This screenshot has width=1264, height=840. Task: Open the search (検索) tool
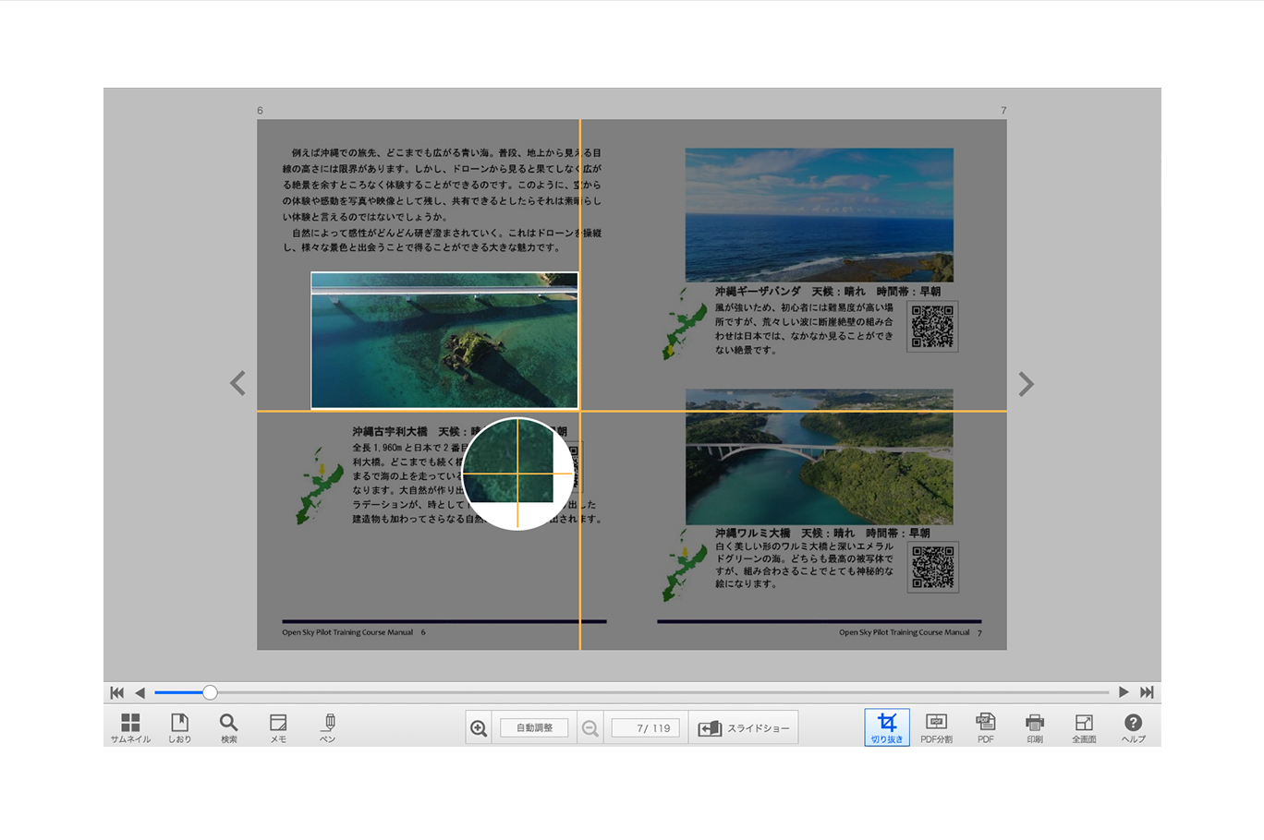pos(228,726)
